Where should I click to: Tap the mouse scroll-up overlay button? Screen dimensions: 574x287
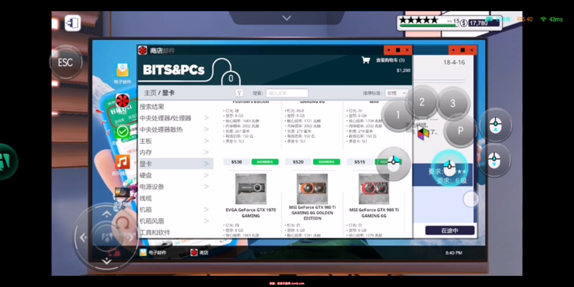pos(495,126)
